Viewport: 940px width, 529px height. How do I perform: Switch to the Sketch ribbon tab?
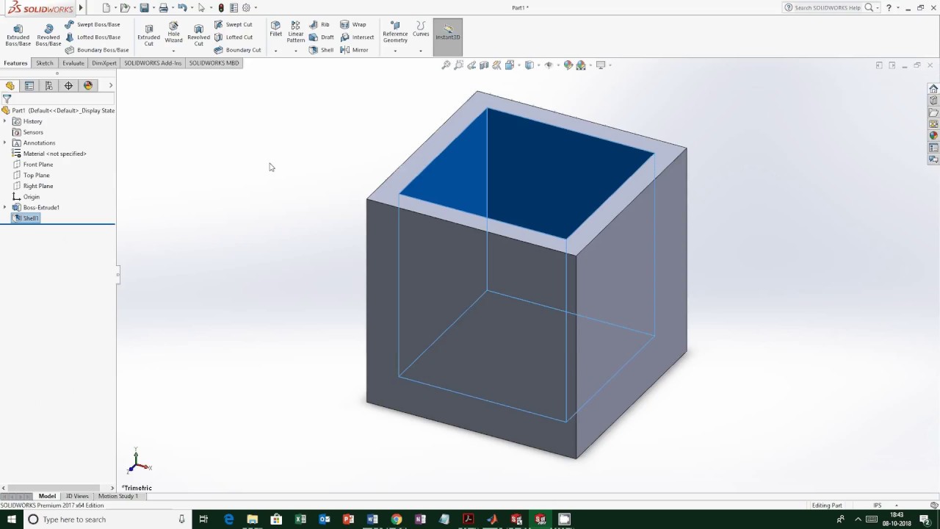point(45,63)
